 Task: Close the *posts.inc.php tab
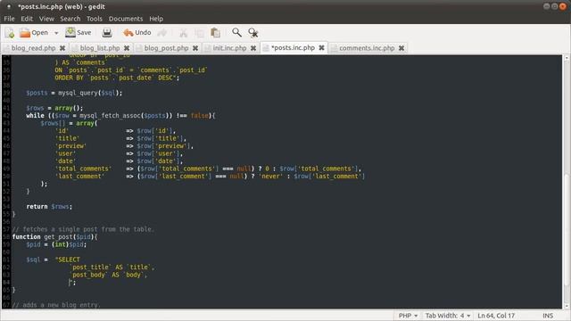[321, 47]
